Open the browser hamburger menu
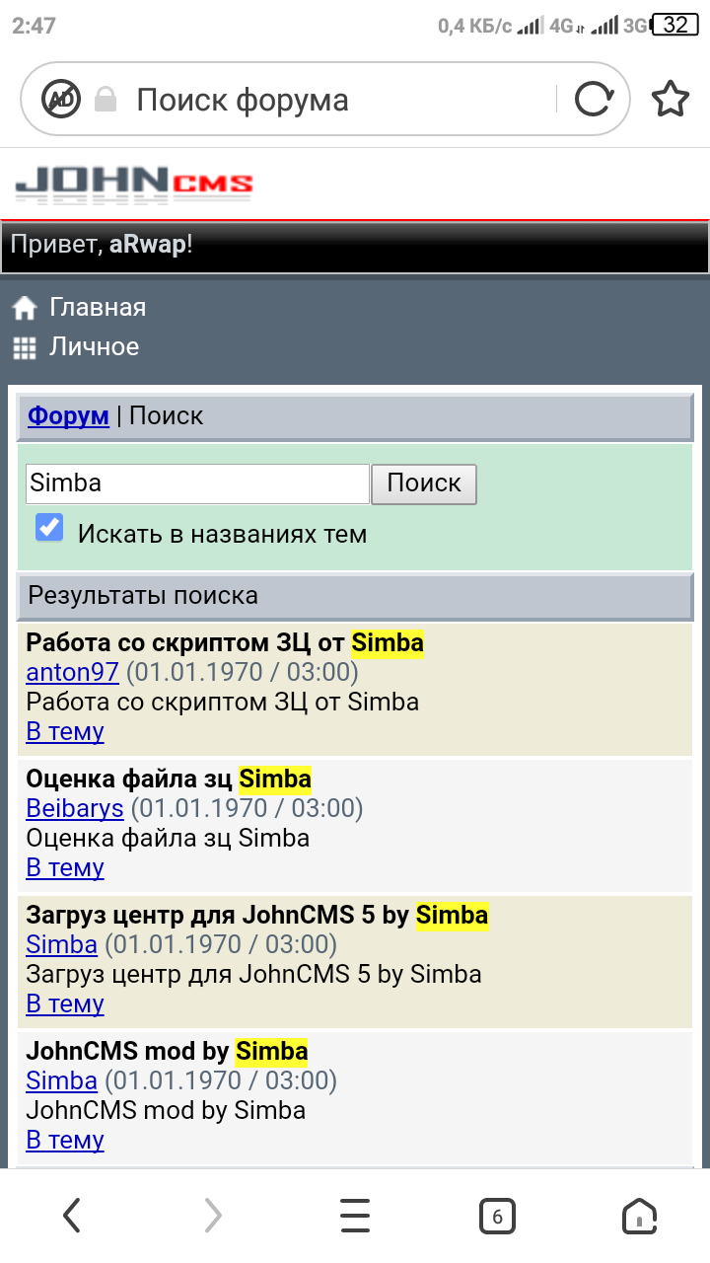The width and height of the screenshot is (710, 1263). [355, 1216]
